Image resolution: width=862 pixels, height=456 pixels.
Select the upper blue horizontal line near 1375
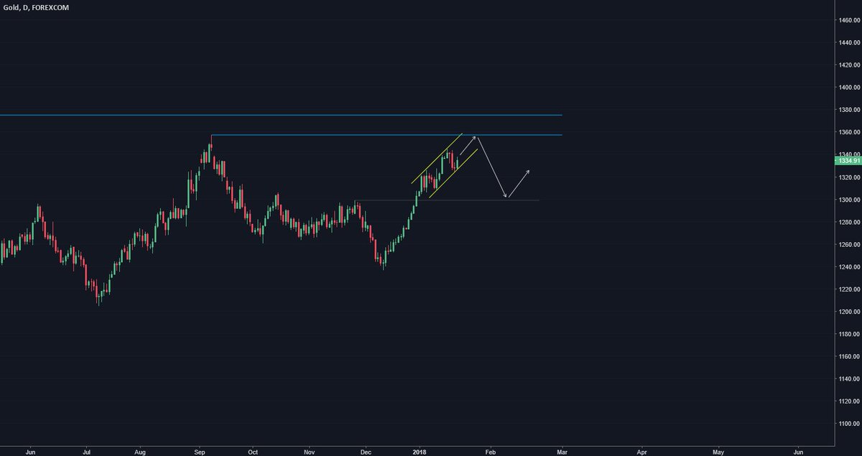281,115
